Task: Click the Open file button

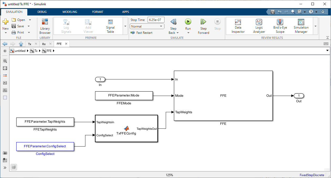Action: pos(18,20)
